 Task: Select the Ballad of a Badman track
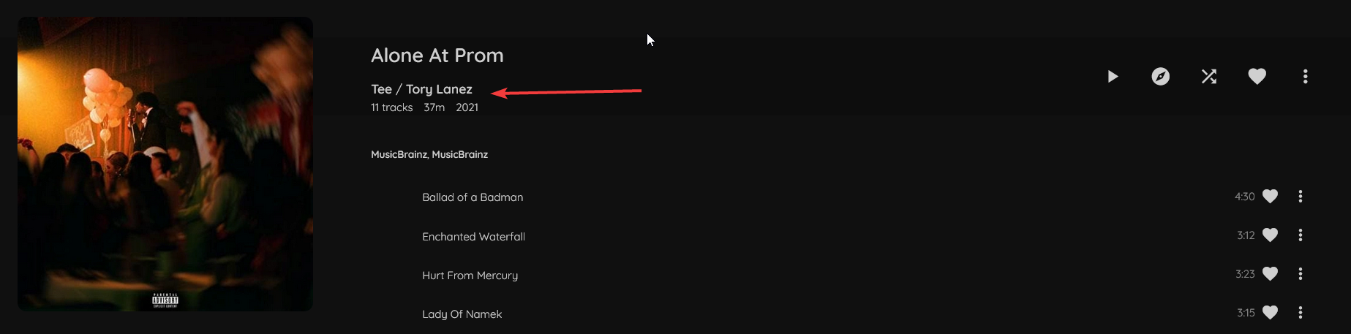click(473, 197)
